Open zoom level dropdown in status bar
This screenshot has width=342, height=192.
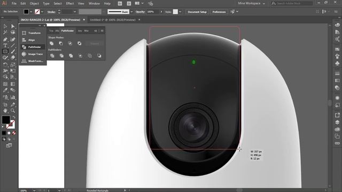34,190
